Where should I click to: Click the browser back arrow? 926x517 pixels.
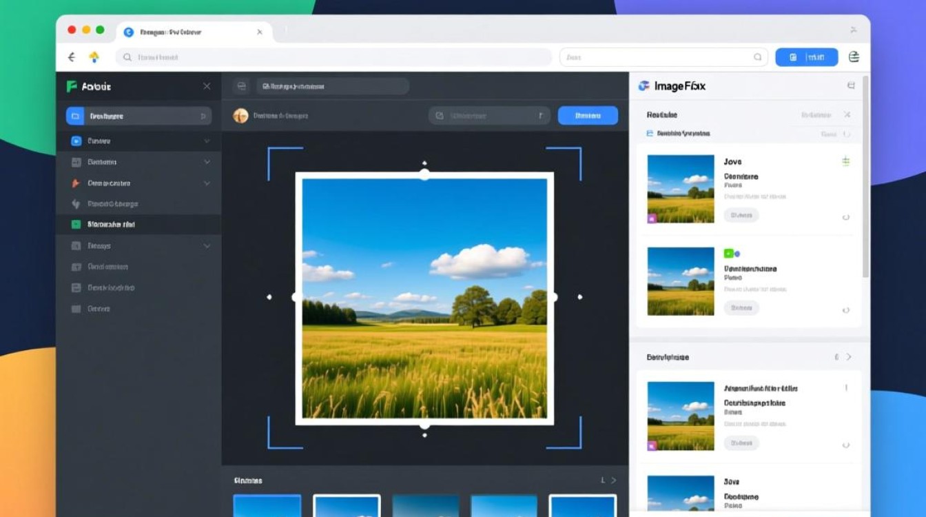[71, 57]
